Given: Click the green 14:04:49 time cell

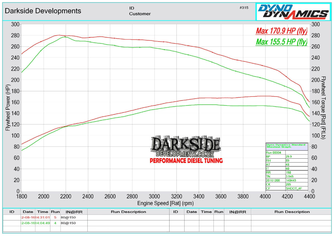Looking at the screenshot, I should [x=42, y=223].
